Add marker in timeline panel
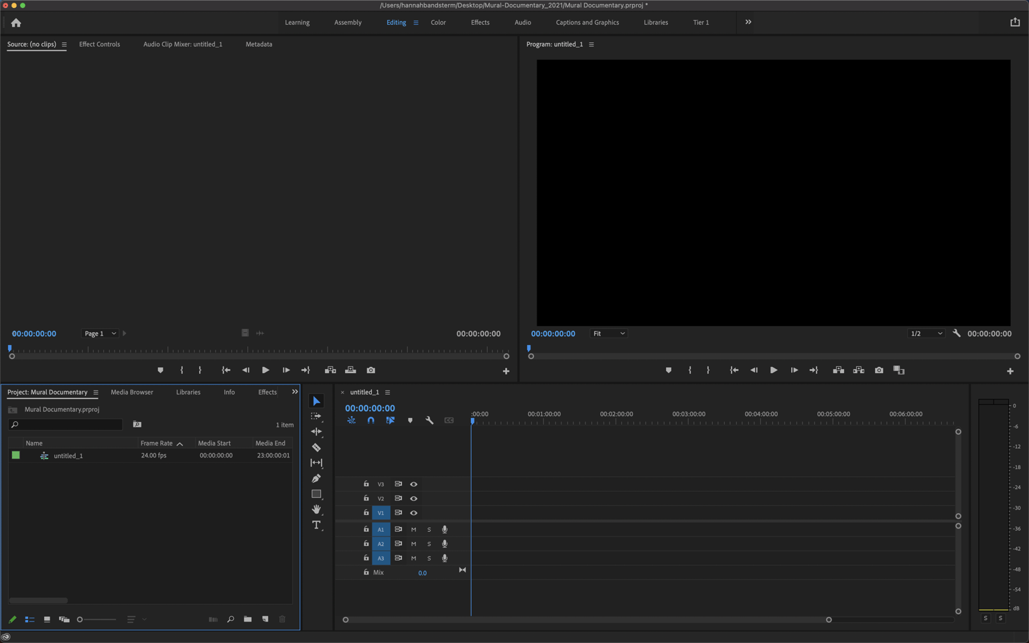Image resolution: width=1029 pixels, height=643 pixels. [410, 421]
